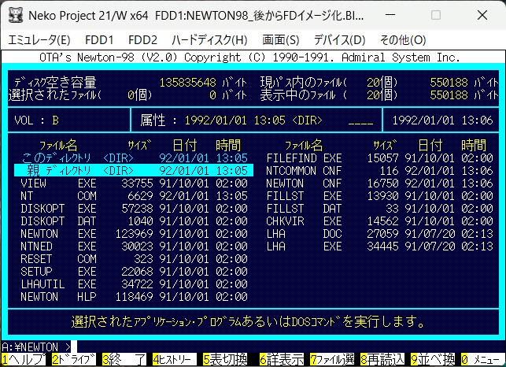
Task: Select the highlighted 親ディレクトリ entry
Action: (134, 170)
